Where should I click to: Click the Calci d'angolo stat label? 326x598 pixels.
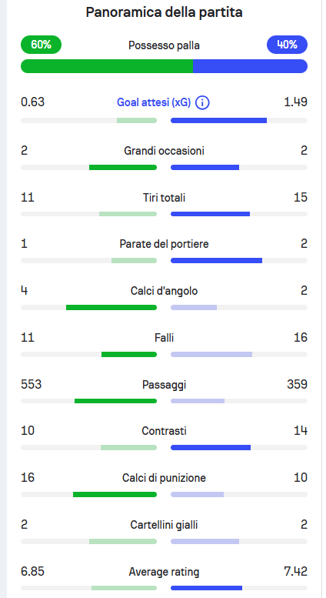[x=164, y=291]
